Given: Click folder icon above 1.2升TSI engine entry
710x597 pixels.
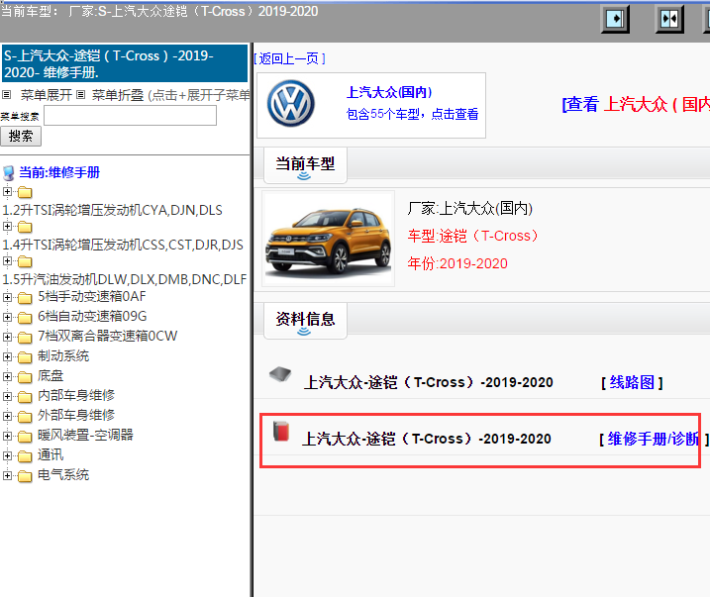Looking at the screenshot, I should pos(25,192).
